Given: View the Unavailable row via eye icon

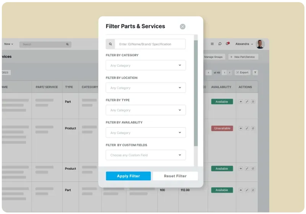Looking at the screenshot, I should [x=241, y=128].
